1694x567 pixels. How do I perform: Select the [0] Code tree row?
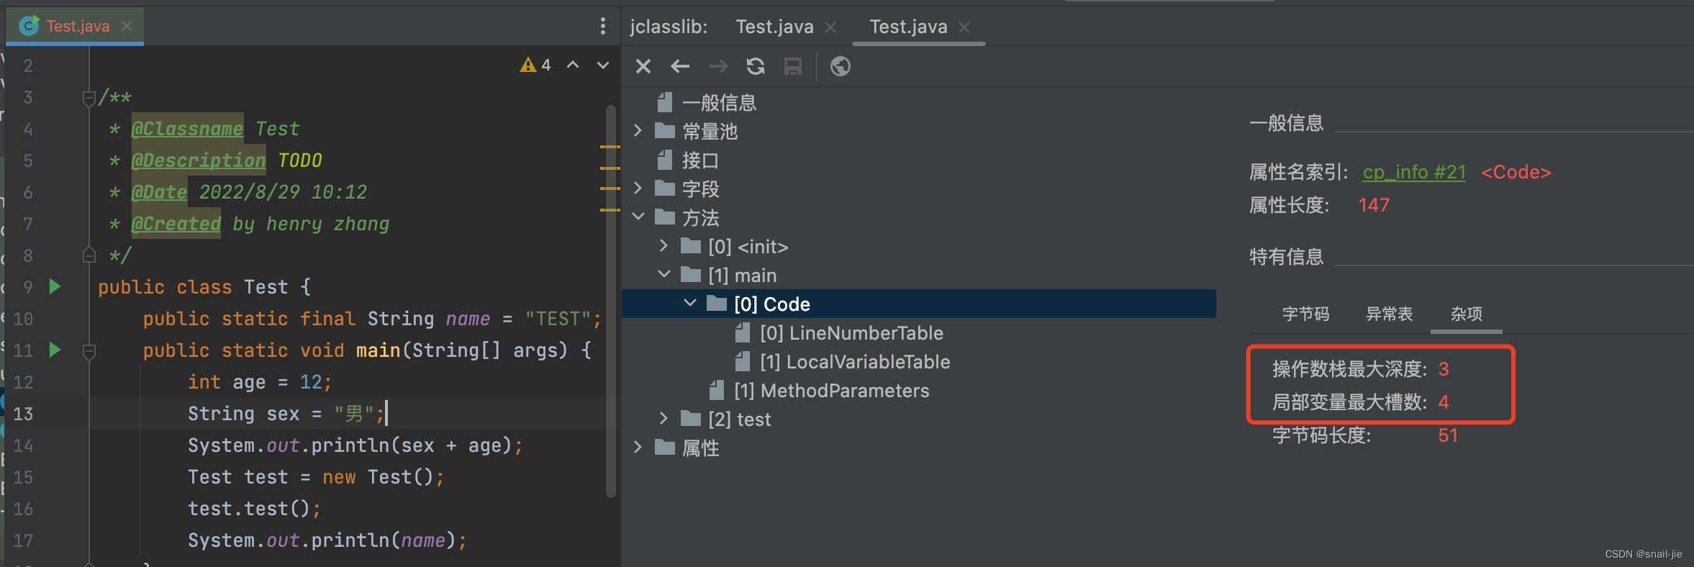pyautogui.click(x=919, y=304)
